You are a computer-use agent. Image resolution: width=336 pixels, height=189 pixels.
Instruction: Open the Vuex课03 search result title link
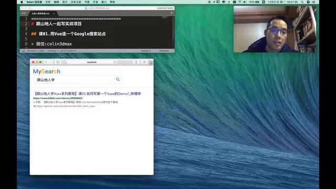point(87,93)
